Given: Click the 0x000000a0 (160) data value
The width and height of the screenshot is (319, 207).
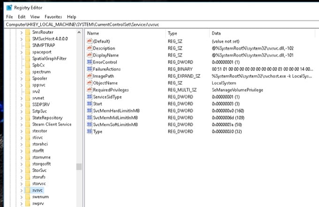Looking at the screenshot, I should (228, 111).
